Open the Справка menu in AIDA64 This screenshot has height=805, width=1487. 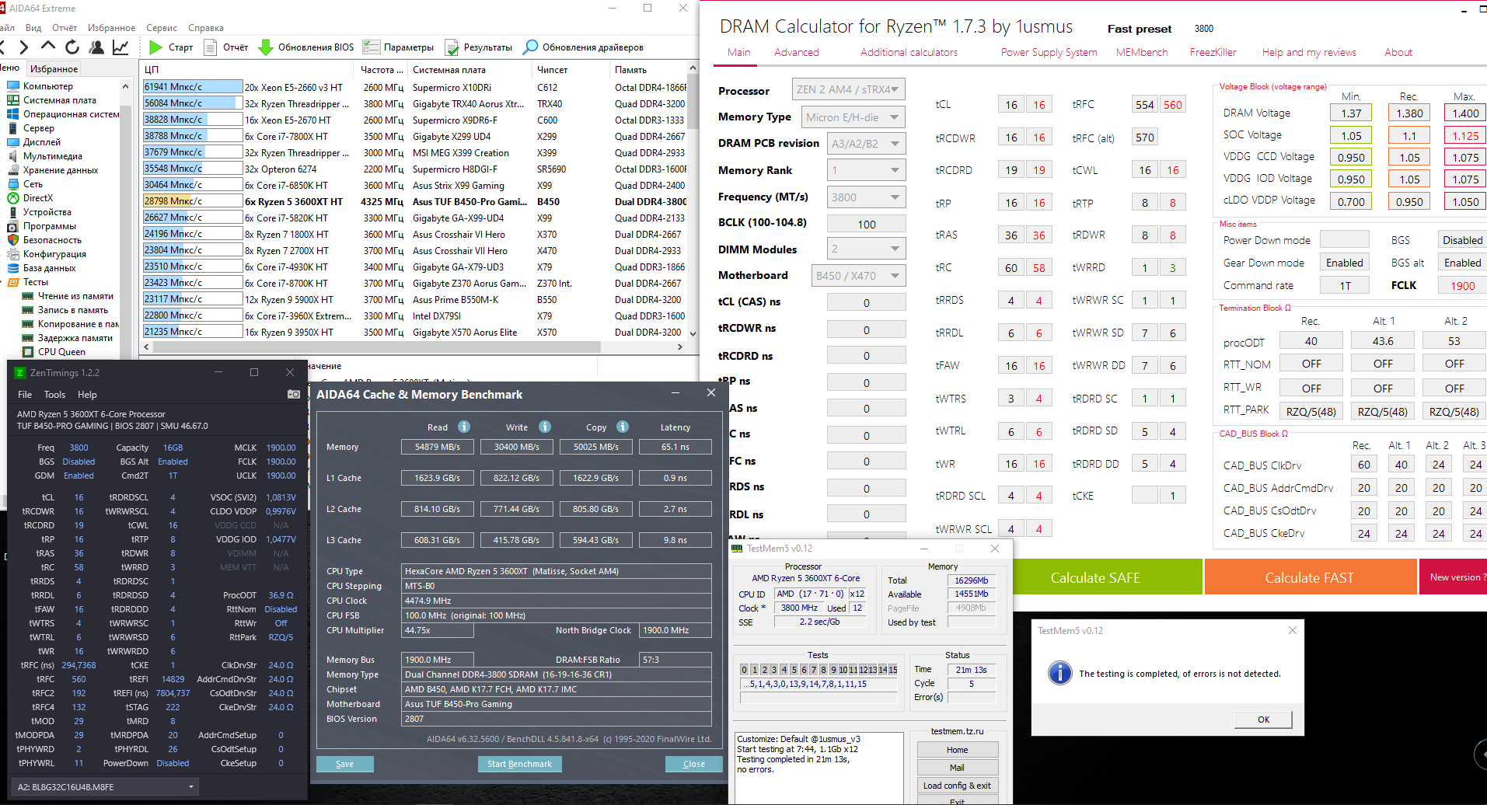[206, 28]
